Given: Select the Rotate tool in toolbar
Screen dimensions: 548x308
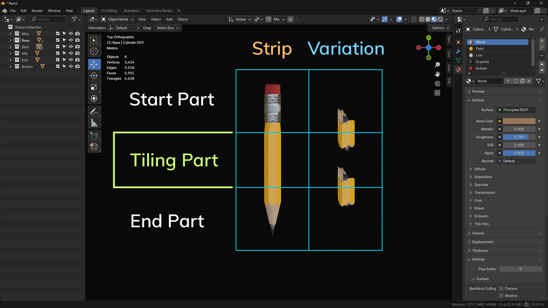Looking at the screenshot, I should 94,76.
